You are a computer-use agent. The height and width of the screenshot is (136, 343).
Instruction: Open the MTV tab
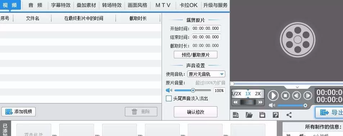click(163, 5)
